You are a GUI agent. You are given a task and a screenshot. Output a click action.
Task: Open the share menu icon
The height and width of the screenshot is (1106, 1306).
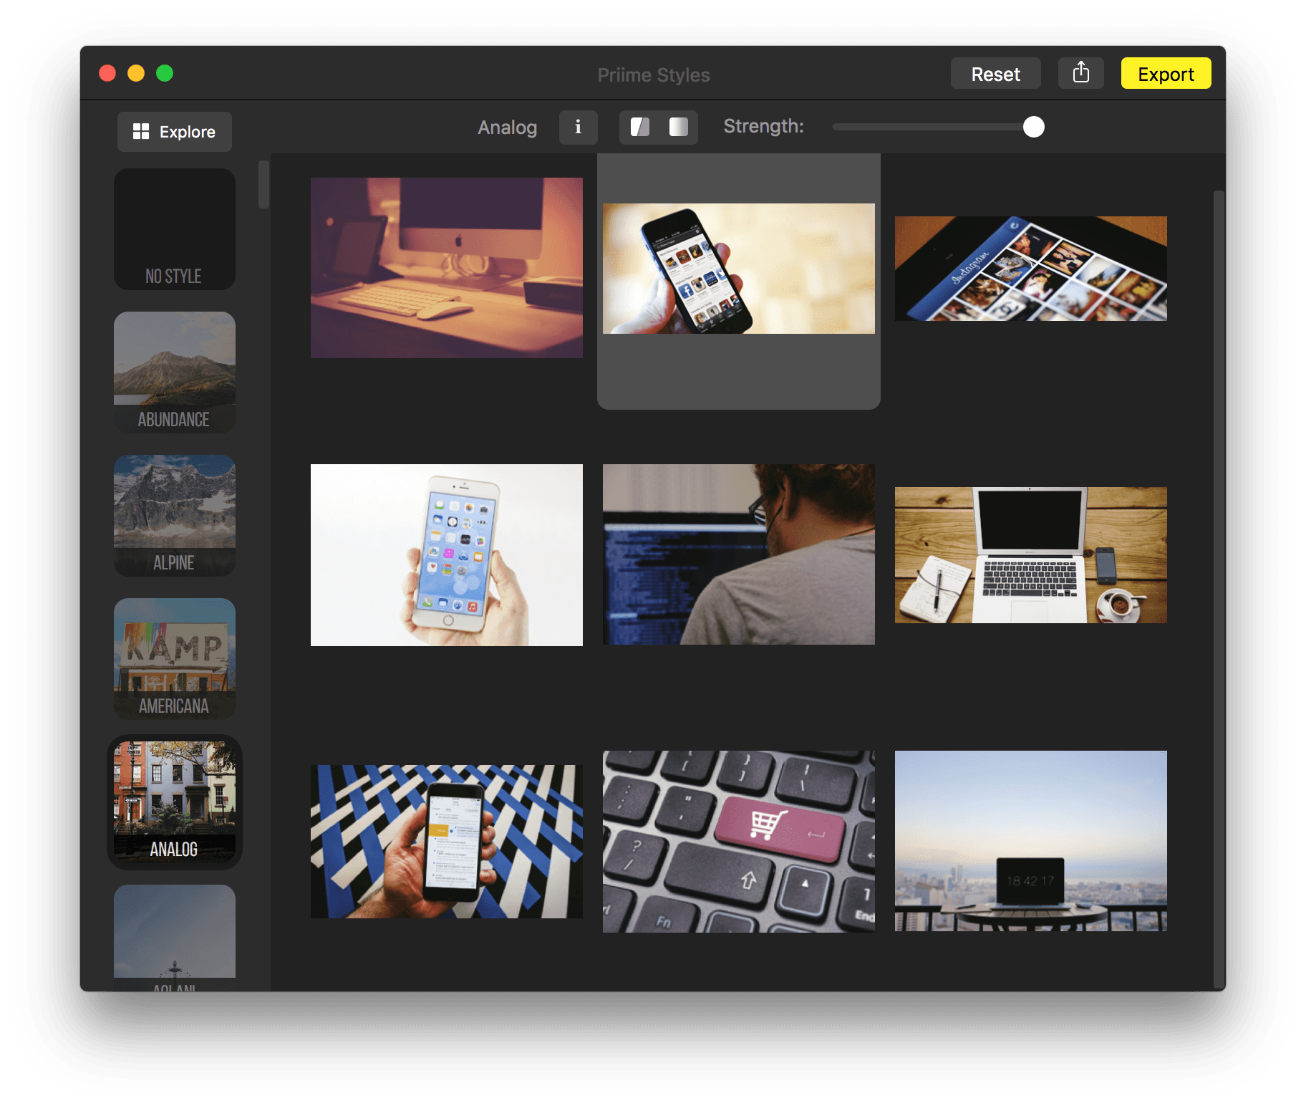pyautogui.click(x=1080, y=73)
